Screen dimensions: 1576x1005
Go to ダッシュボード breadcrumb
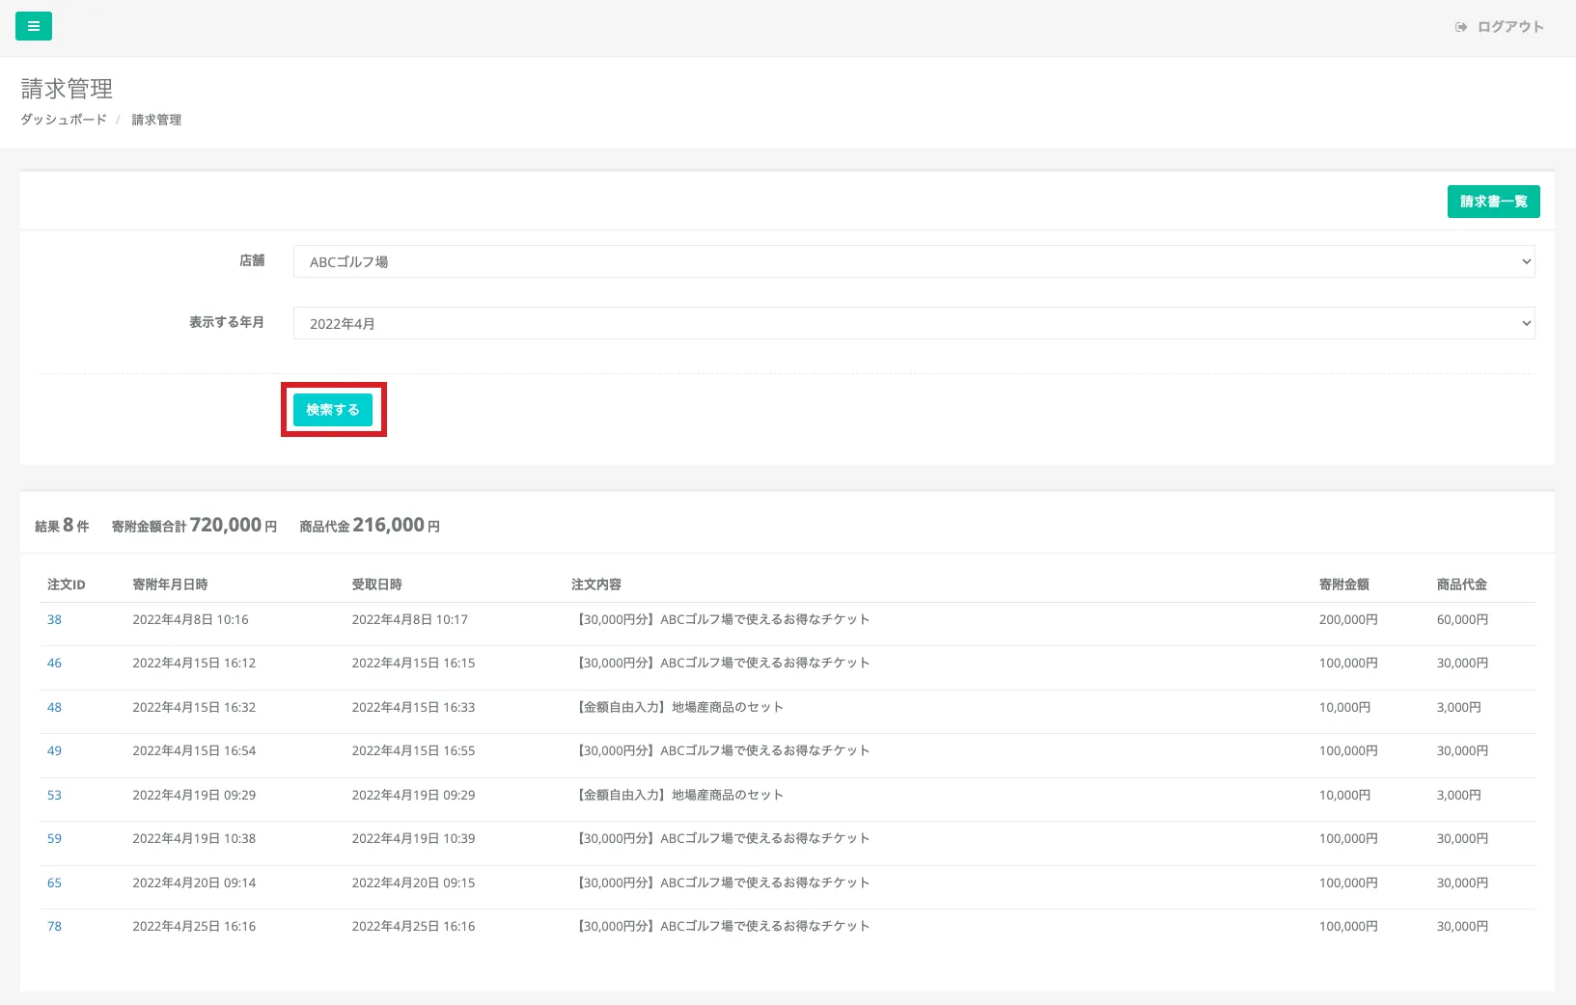pyautogui.click(x=64, y=120)
